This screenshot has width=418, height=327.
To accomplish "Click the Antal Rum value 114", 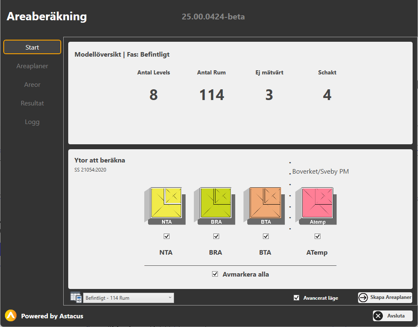I will coord(212,95).
